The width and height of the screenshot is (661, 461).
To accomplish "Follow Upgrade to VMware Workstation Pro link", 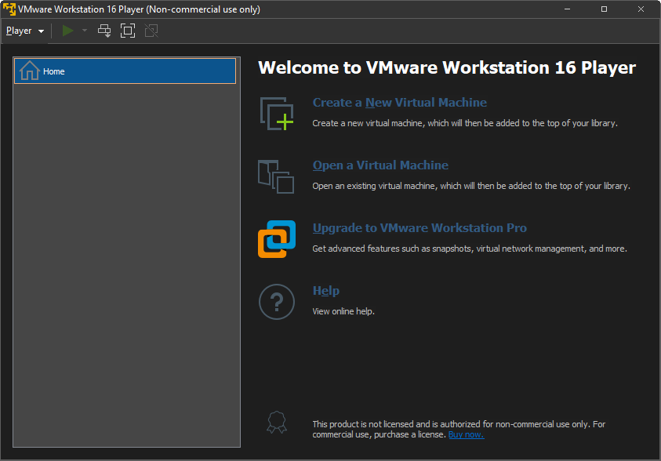I will 419,228.
